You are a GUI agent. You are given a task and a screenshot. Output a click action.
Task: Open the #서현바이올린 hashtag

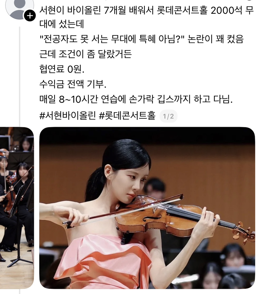68,116
